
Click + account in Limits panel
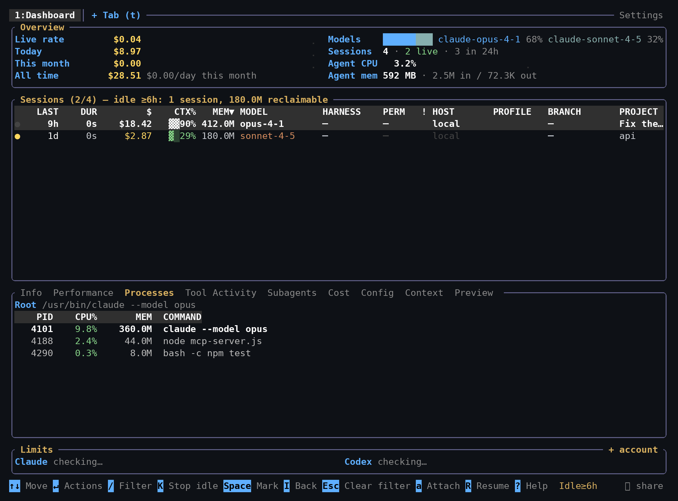(x=633, y=450)
